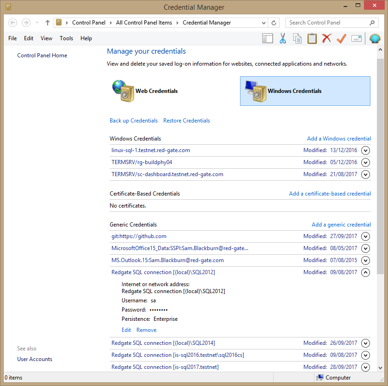This screenshot has height=386, width=388.
Task: Select Windows Credentials tile
Action: pyautogui.click(x=305, y=91)
